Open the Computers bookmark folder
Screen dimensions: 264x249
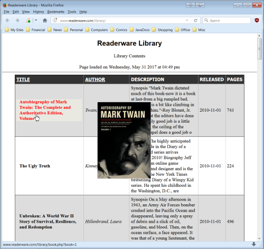point(97,29)
